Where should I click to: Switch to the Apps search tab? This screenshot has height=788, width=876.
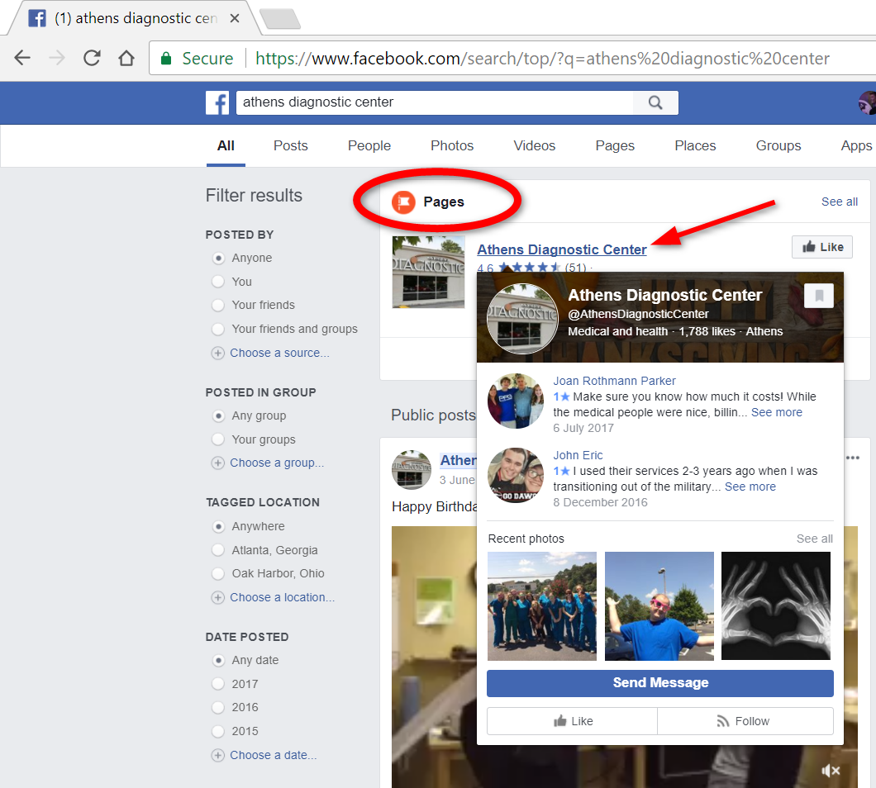coord(856,146)
